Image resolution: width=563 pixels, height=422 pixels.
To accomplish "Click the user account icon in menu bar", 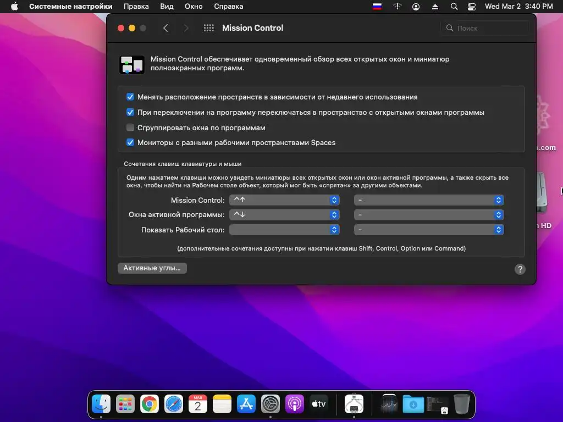I will [x=416, y=7].
